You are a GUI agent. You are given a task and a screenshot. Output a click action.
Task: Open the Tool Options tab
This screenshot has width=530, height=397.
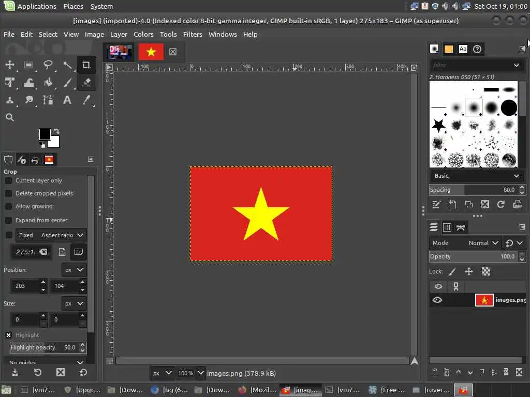[8, 160]
